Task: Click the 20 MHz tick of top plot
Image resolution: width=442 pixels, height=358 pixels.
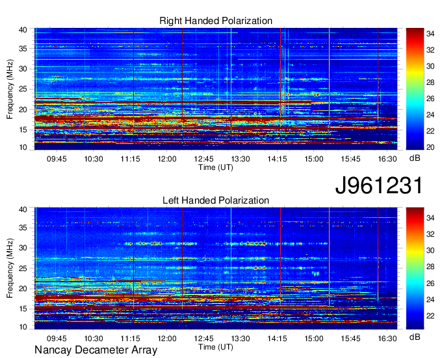Action: point(23,110)
